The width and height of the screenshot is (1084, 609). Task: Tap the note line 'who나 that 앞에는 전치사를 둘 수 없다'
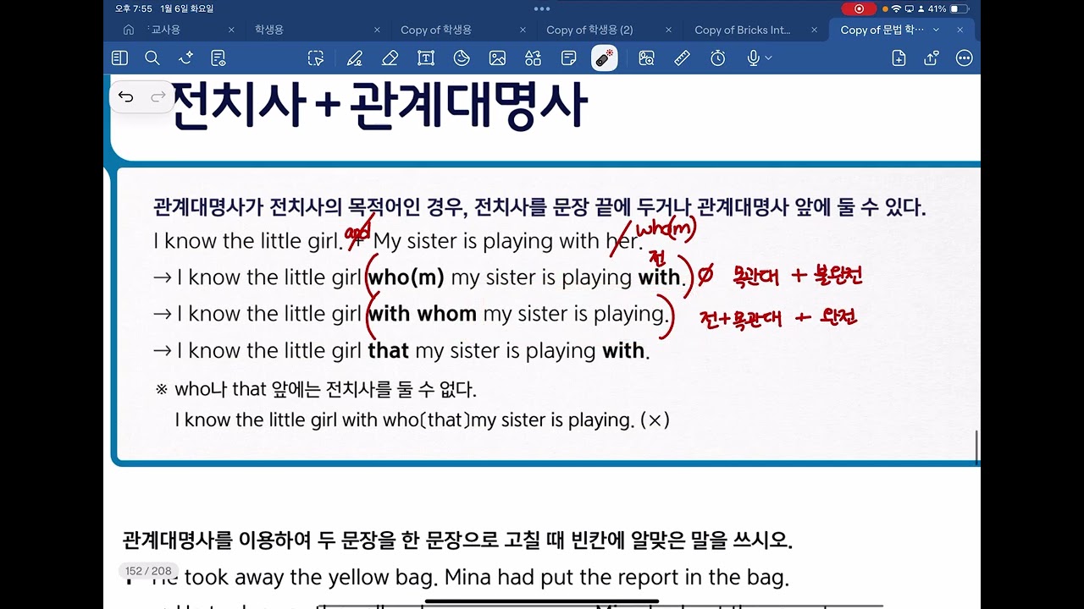(x=326, y=390)
